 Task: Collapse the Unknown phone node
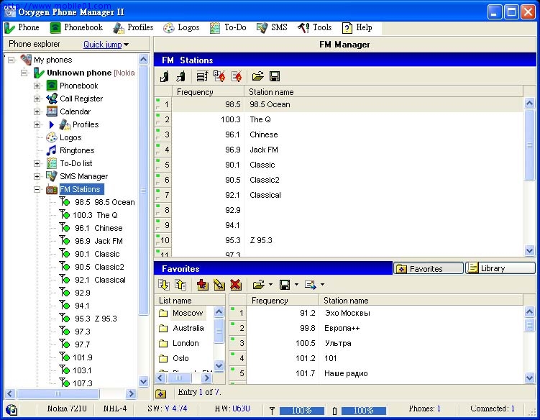24,73
